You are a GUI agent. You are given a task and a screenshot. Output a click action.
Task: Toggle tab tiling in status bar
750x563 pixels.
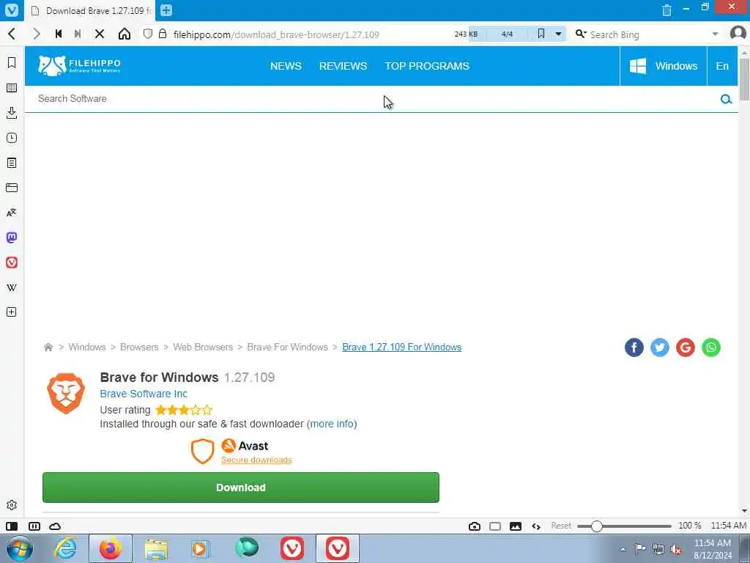click(x=34, y=526)
